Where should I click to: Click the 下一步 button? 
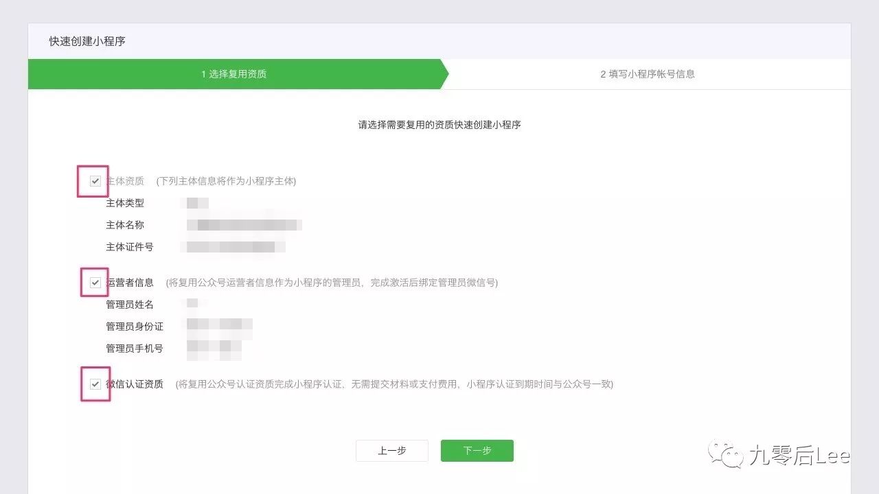[477, 451]
